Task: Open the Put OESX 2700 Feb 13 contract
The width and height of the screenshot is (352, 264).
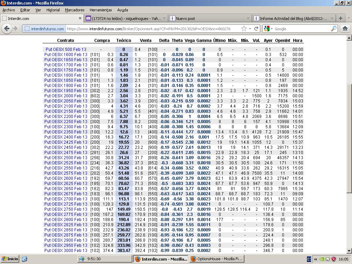Action: 66,199
